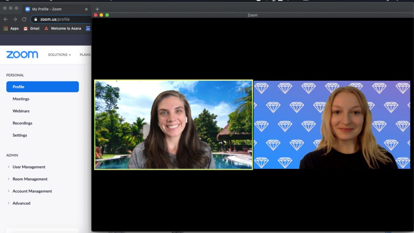This screenshot has height=233, width=414.
Task: Click the browser back arrow
Action: point(6,19)
